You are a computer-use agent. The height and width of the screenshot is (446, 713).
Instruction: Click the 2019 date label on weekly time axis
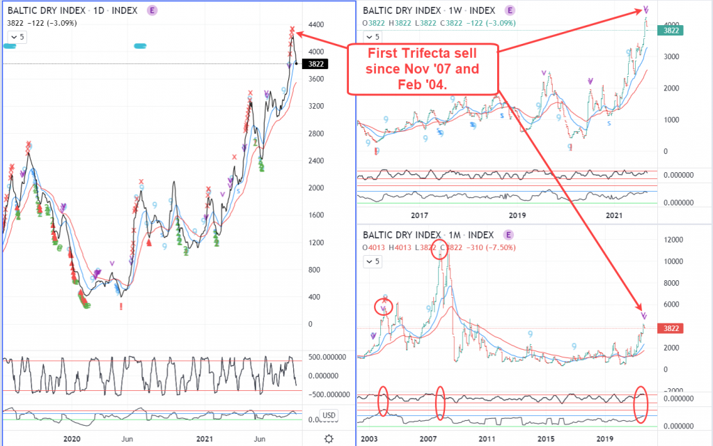(x=517, y=215)
